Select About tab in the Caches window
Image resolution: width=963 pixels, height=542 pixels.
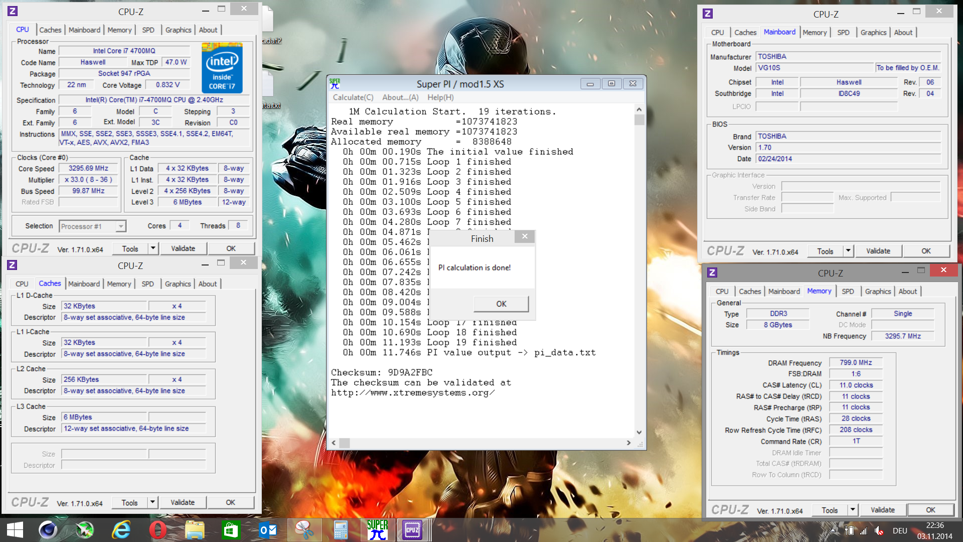208,284
